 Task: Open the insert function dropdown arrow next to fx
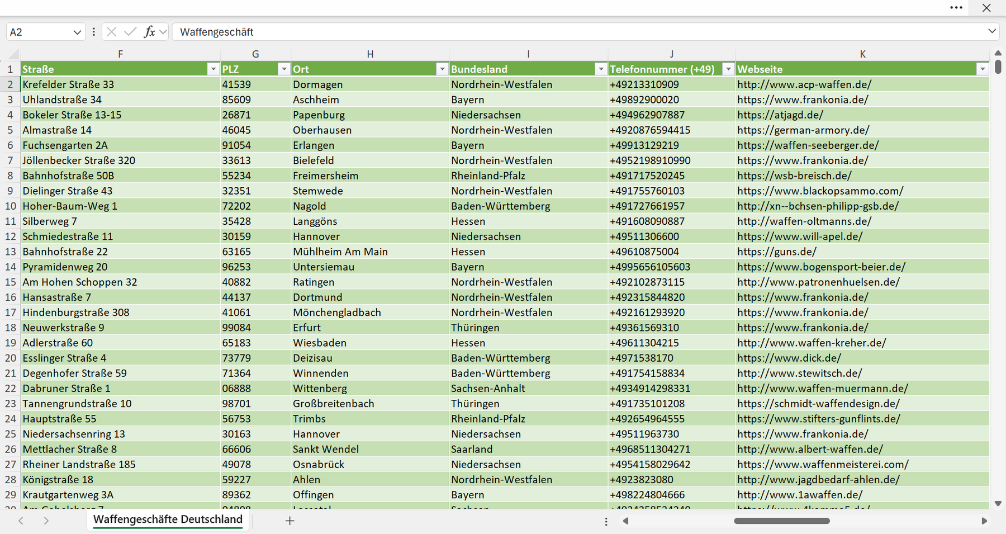(163, 32)
